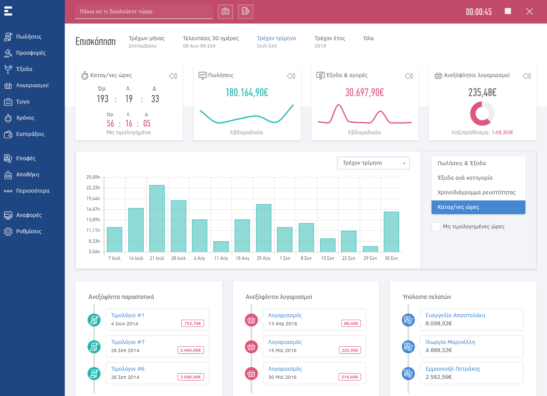547x396 pixels.
Task: Click the 30.697,90€ expenses total
Action: pyautogui.click(x=365, y=93)
